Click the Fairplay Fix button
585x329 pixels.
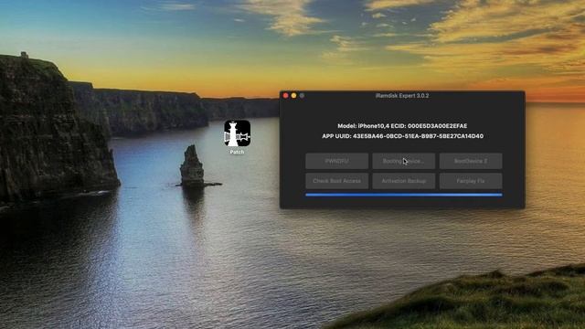tap(471, 181)
